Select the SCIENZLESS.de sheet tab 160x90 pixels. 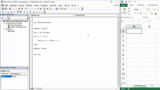(140, 85)
